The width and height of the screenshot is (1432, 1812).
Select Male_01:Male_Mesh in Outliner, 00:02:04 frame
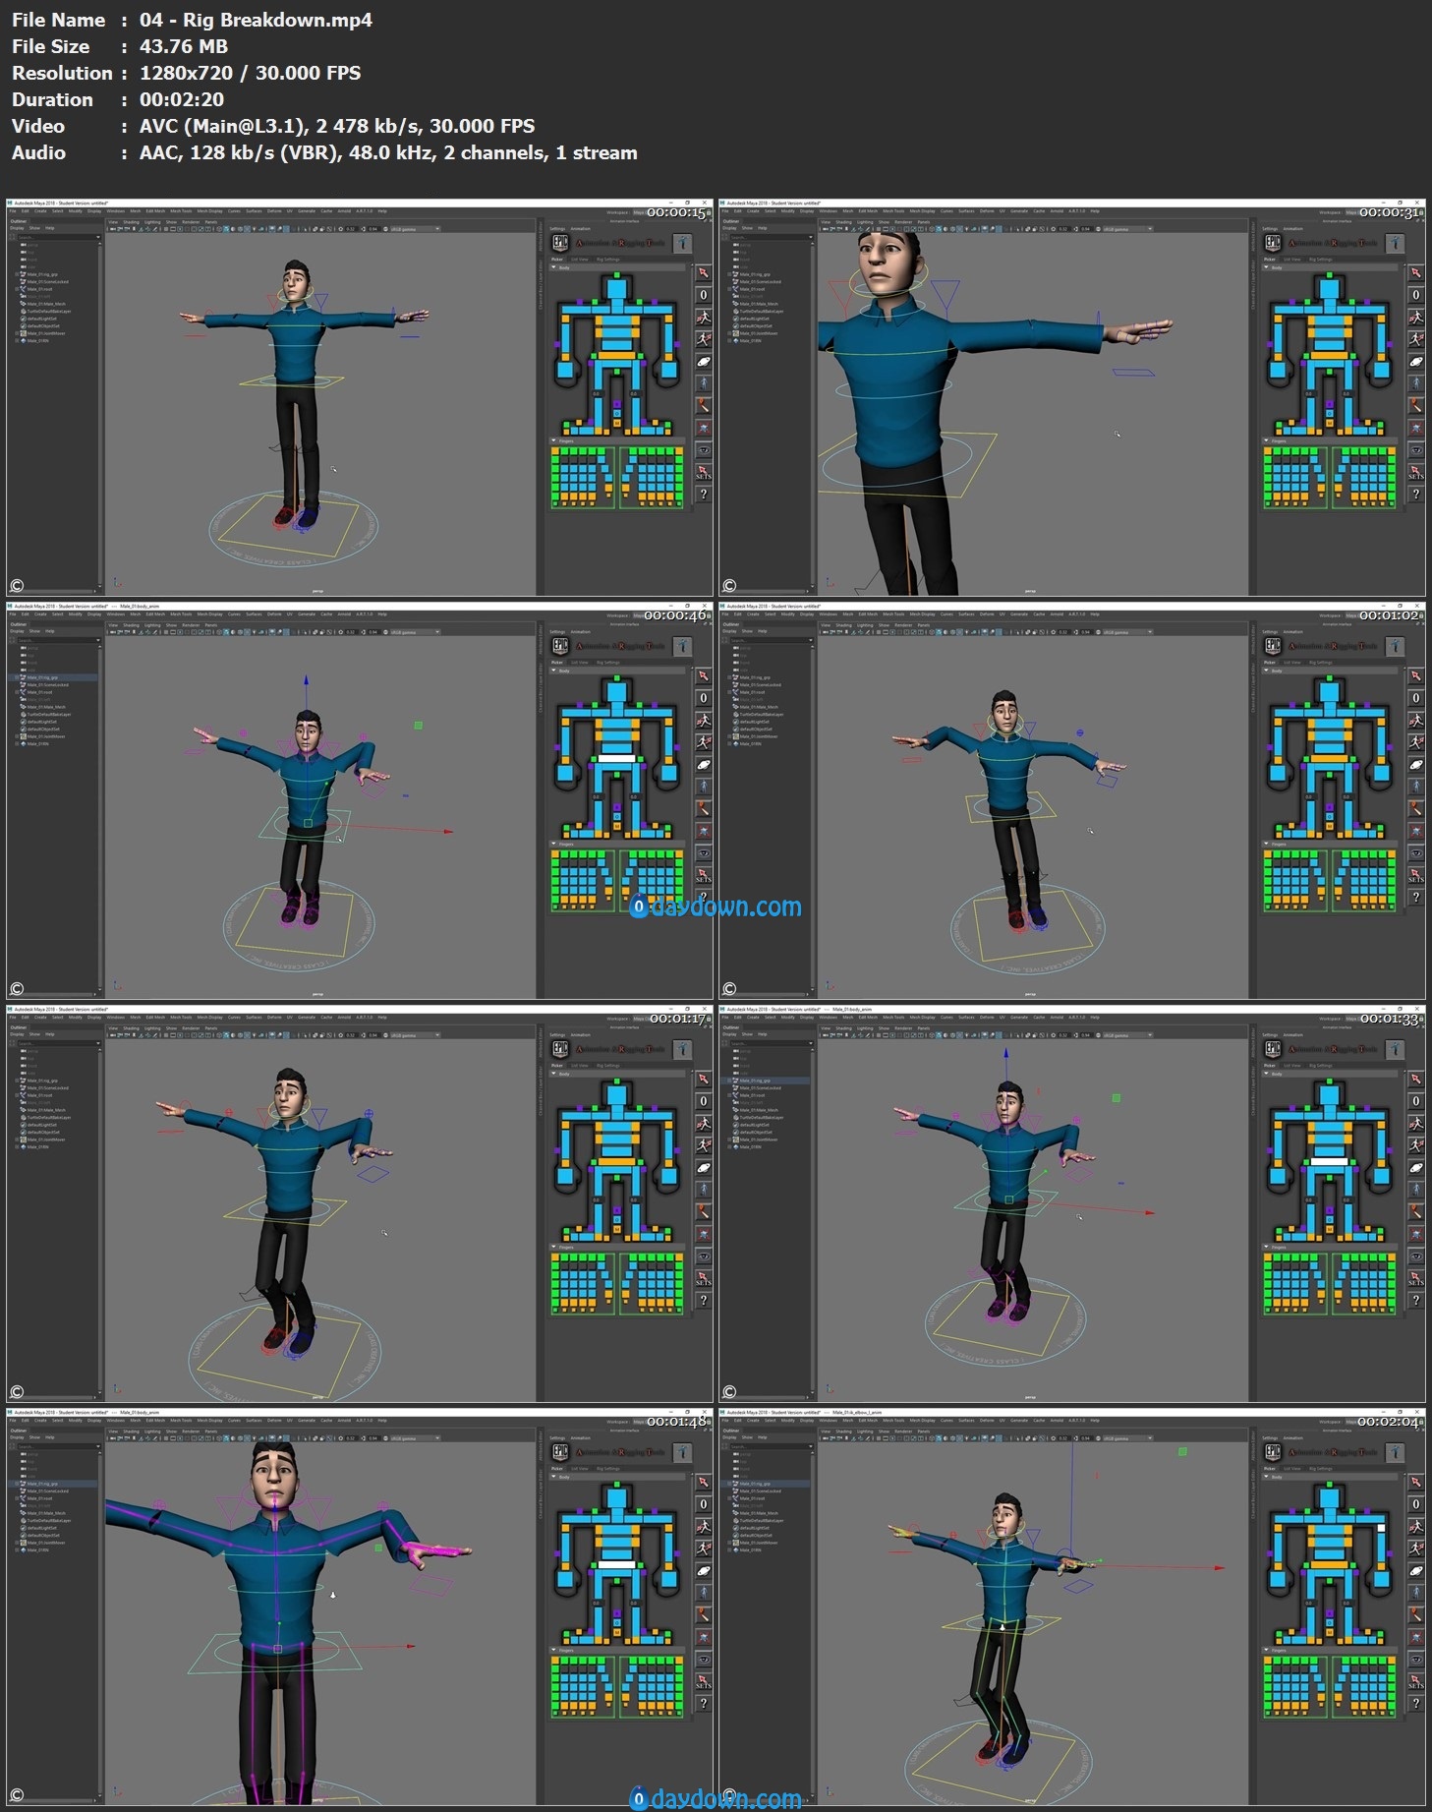pyautogui.click(x=759, y=1513)
